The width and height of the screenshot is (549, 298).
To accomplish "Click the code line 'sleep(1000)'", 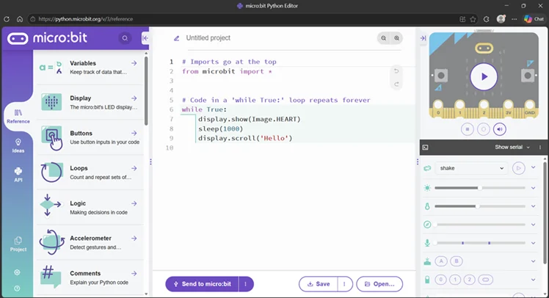I will (x=221, y=128).
